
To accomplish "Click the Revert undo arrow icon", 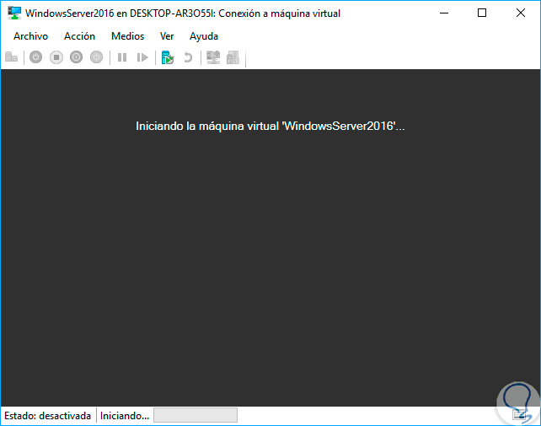I will pyautogui.click(x=188, y=57).
